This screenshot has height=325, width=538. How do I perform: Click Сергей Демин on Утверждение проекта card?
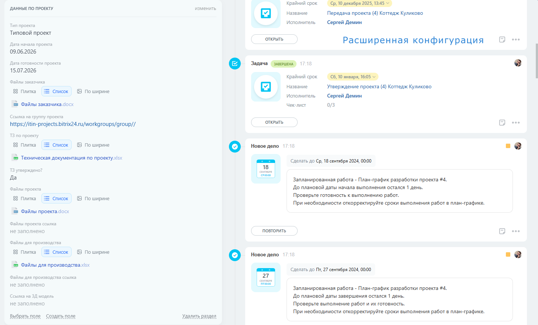click(x=345, y=96)
